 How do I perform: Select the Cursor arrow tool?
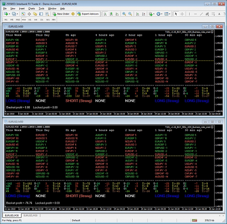coord(176,14)
